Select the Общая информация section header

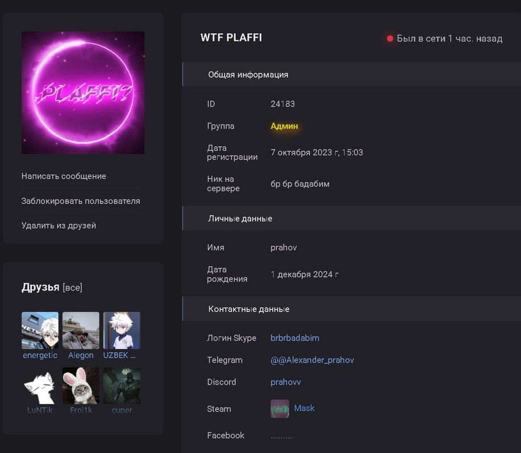[351, 74]
